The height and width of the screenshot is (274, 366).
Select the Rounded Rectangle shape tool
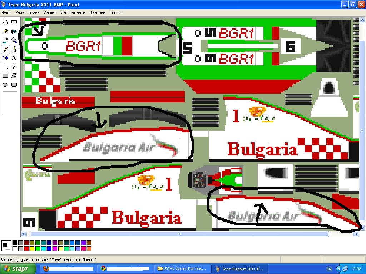pos(14,85)
